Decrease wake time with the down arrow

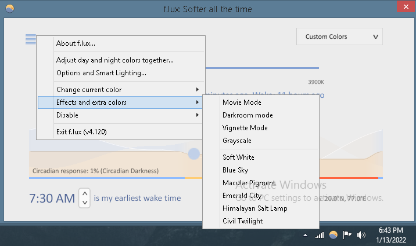pos(85,203)
